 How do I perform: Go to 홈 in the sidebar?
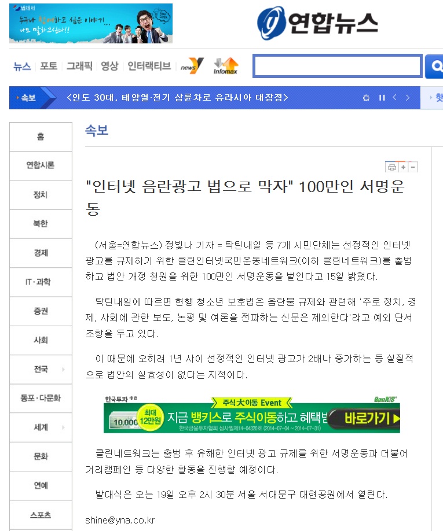tap(41, 137)
